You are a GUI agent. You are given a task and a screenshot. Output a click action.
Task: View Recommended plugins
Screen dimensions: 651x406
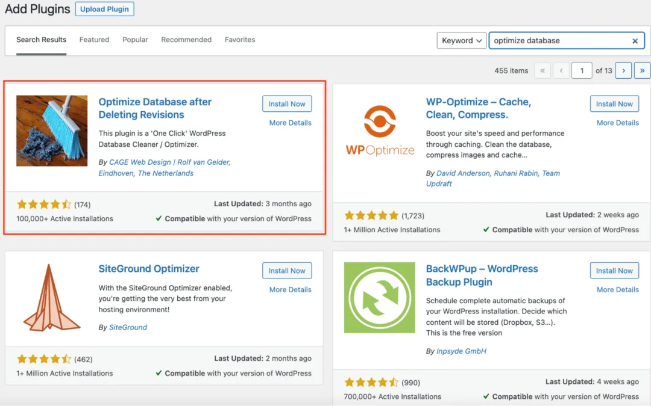[186, 39]
